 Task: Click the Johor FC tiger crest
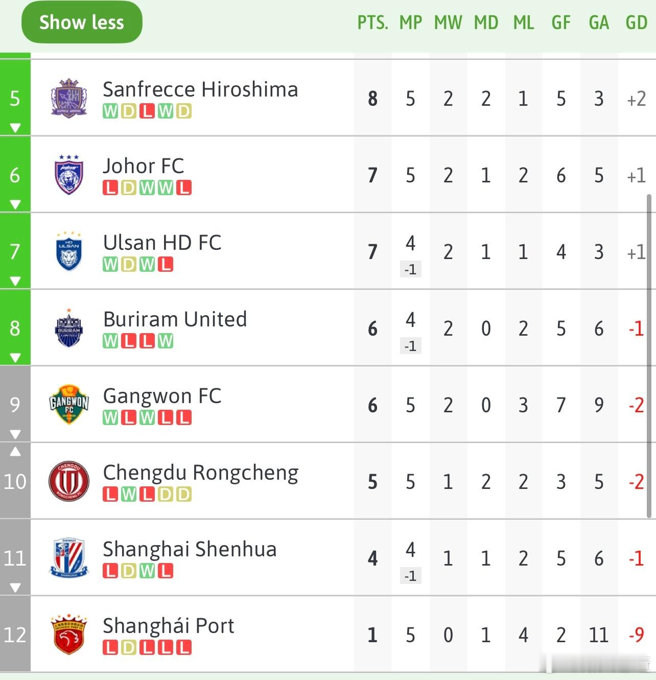point(69,174)
